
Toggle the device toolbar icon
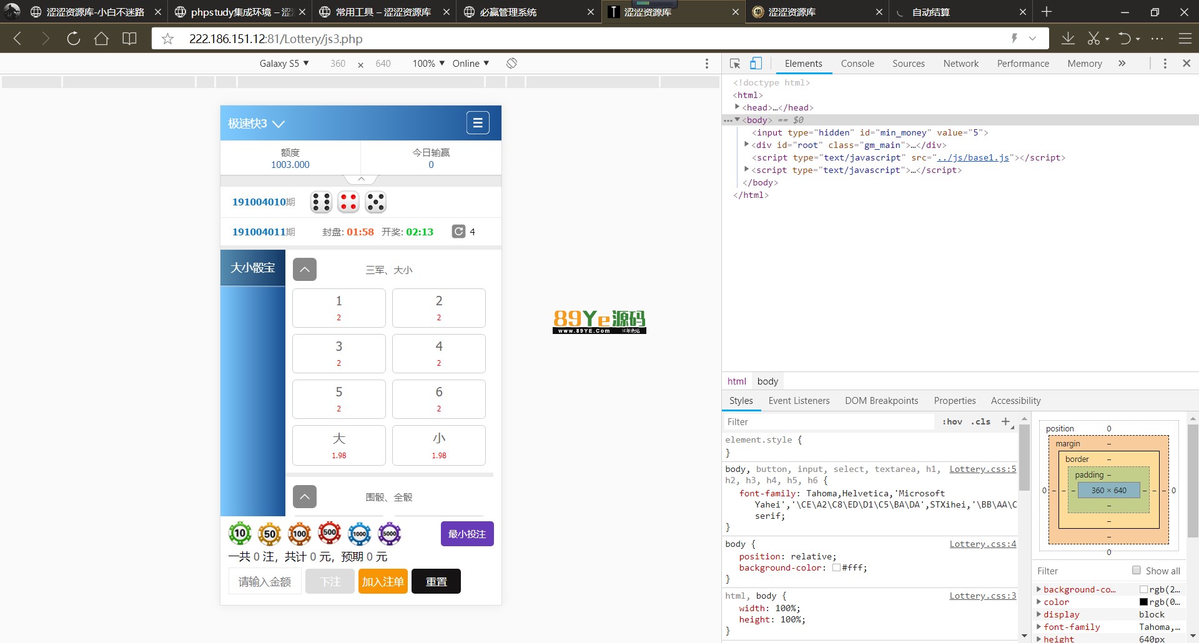(756, 63)
